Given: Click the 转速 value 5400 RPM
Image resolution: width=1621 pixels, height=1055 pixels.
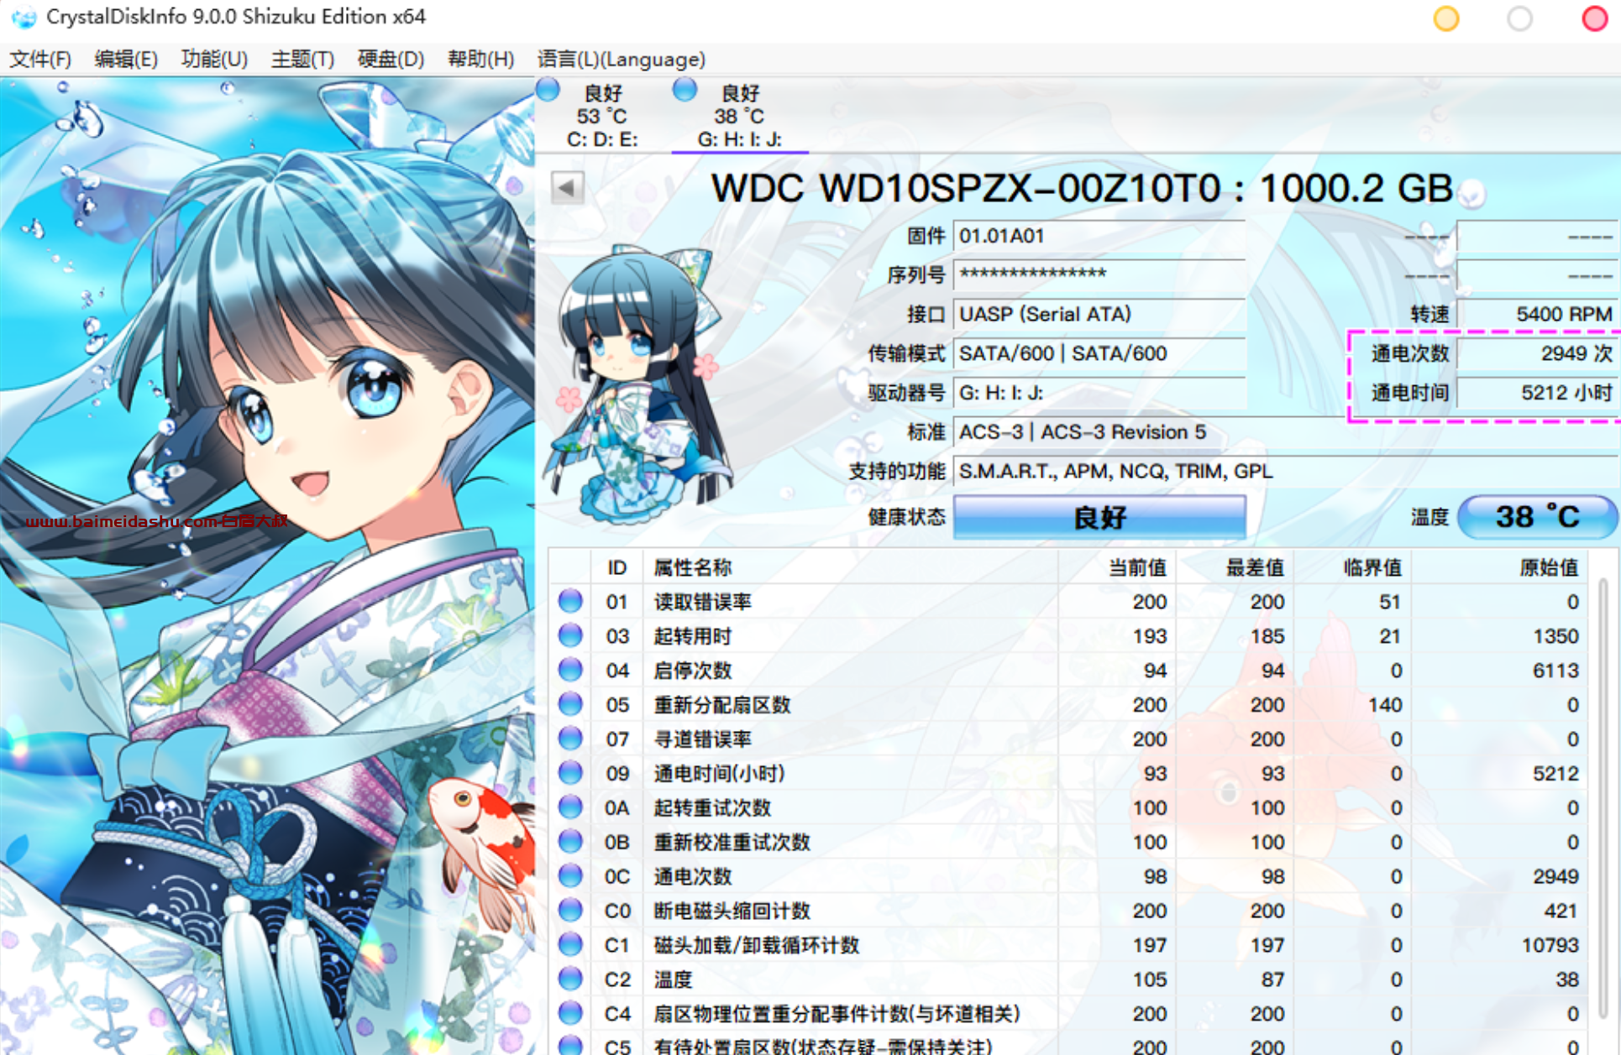Looking at the screenshot, I should (x=1537, y=314).
